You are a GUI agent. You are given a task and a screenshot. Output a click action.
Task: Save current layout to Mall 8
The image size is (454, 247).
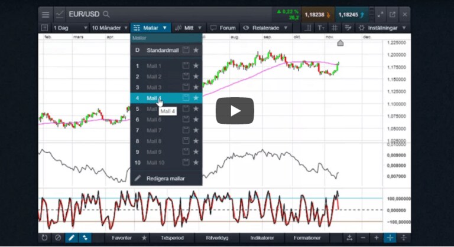click(186, 141)
